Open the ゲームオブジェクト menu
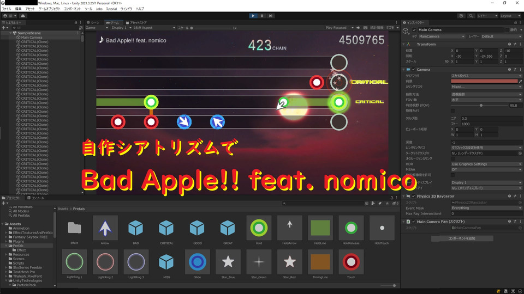524x294 pixels. pyautogui.click(x=50, y=9)
